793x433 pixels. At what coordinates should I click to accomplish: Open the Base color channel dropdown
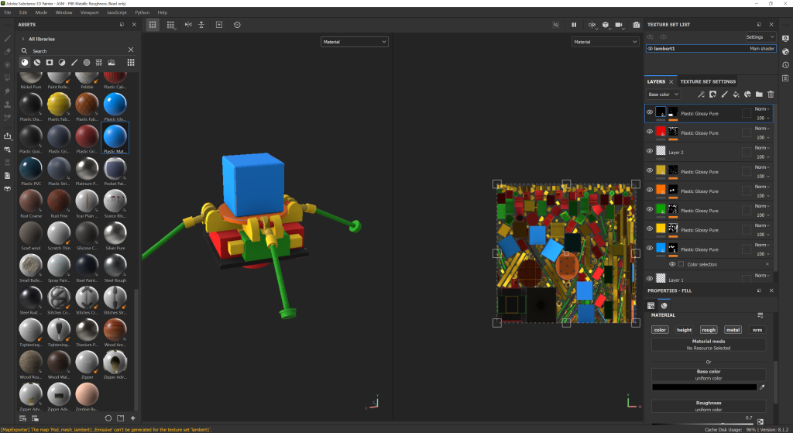point(663,95)
